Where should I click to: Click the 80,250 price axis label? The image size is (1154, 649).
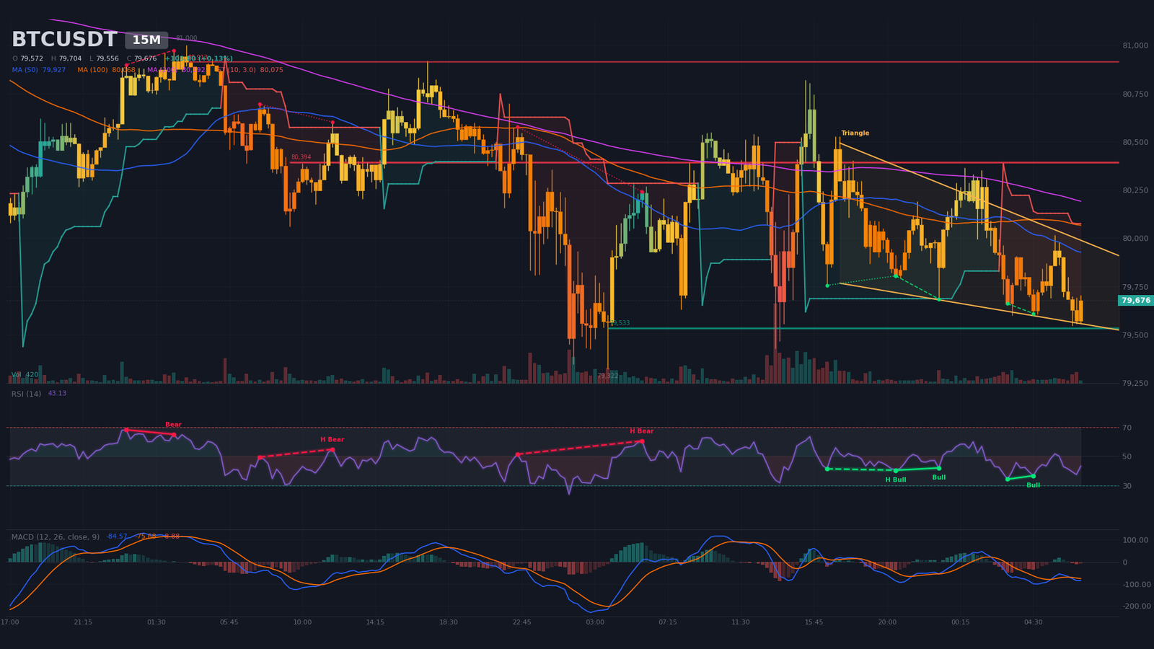pyautogui.click(x=1135, y=190)
